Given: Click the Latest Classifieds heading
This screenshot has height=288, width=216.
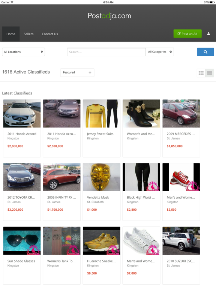Looking at the screenshot, I should (17, 93).
